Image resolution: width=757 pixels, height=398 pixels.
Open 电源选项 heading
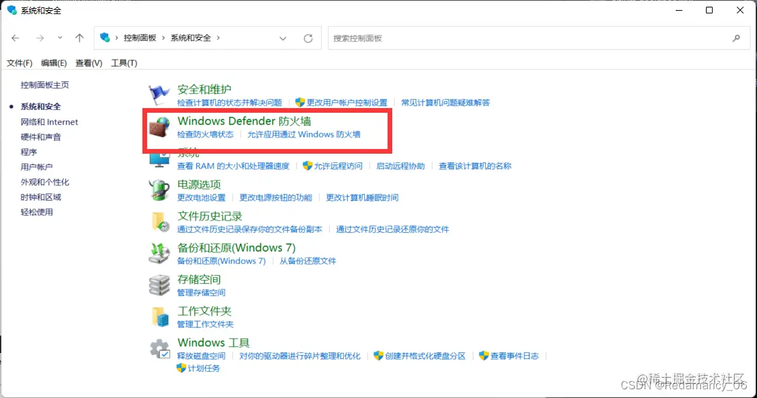pyautogui.click(x=199, y=185)
